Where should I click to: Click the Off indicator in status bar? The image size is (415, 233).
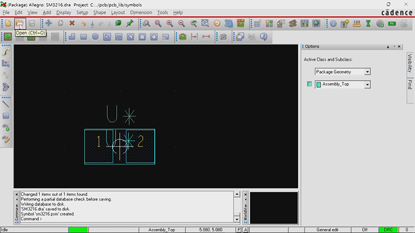coord(365,230)
